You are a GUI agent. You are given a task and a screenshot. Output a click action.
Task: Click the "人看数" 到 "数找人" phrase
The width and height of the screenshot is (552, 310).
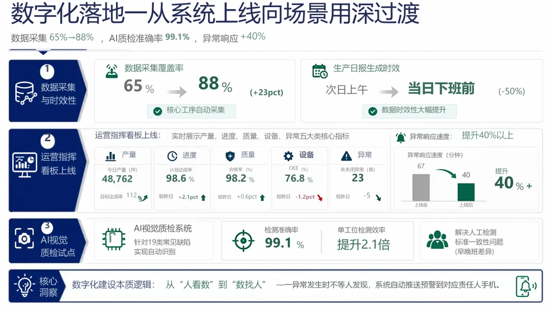216,285
